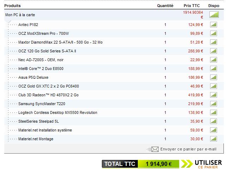Click availability icon for Club 3D Radeon
227x174 pixels.
214,95
